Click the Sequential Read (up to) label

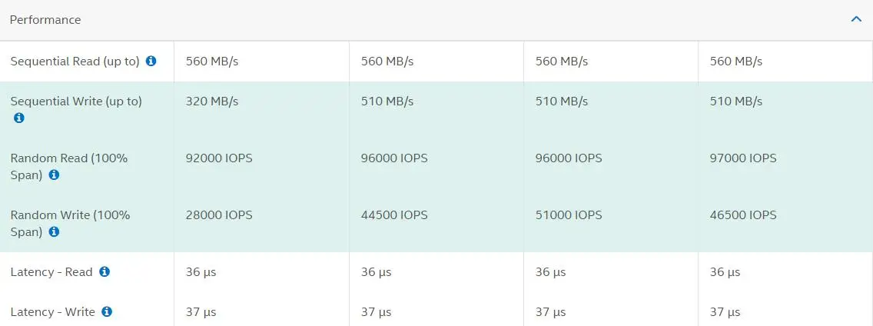point(75,62)
